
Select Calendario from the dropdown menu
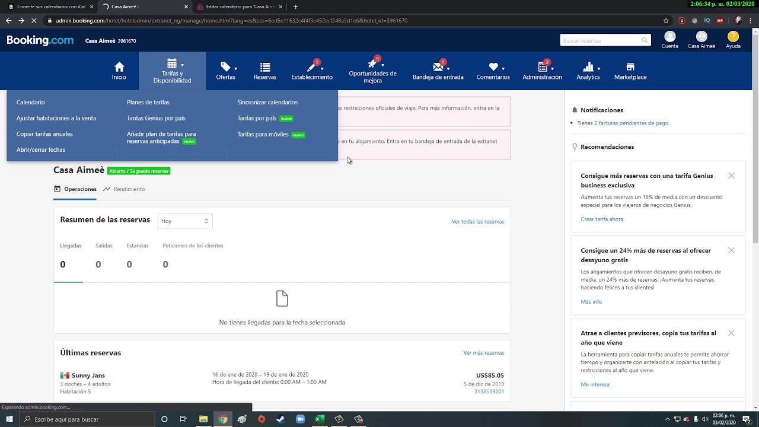(x=31, y=102)
